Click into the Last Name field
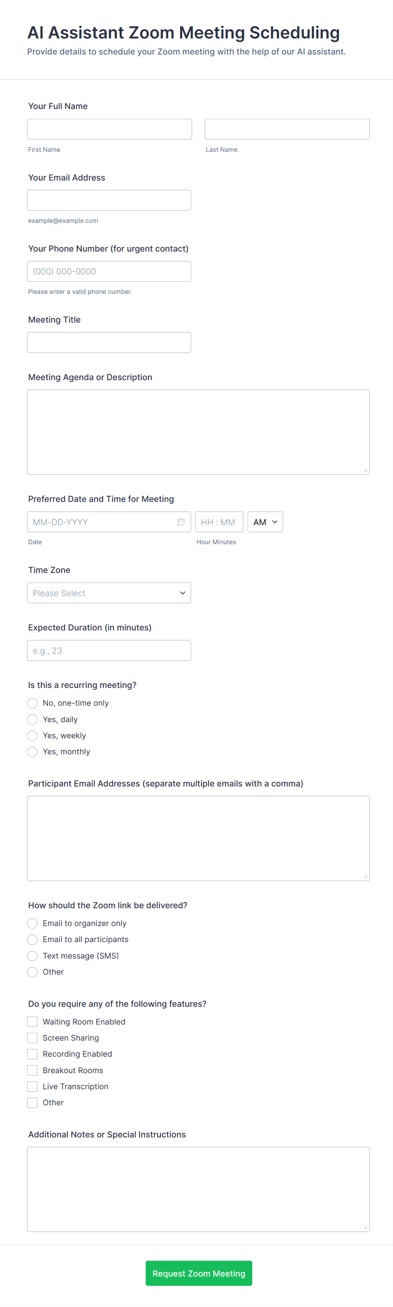The width and height of the screenshot is (393, 1307). pos(287,129)
